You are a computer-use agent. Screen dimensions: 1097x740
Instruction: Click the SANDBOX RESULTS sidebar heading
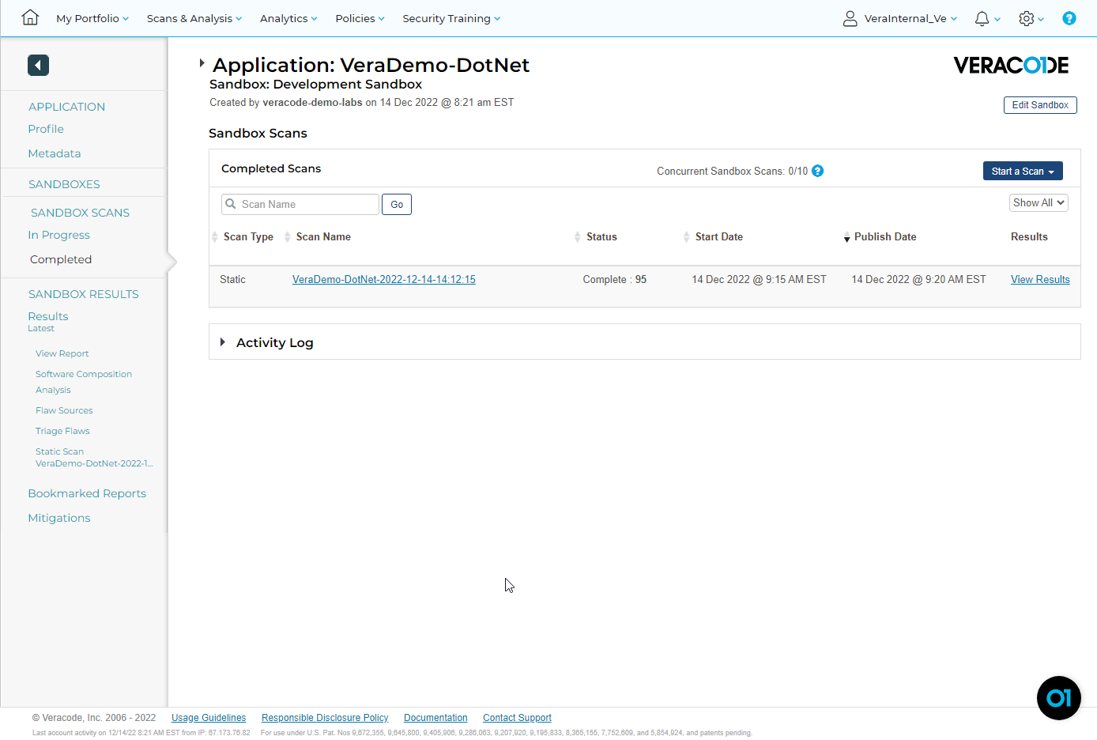pyautogui.click(x=83, y=294)
